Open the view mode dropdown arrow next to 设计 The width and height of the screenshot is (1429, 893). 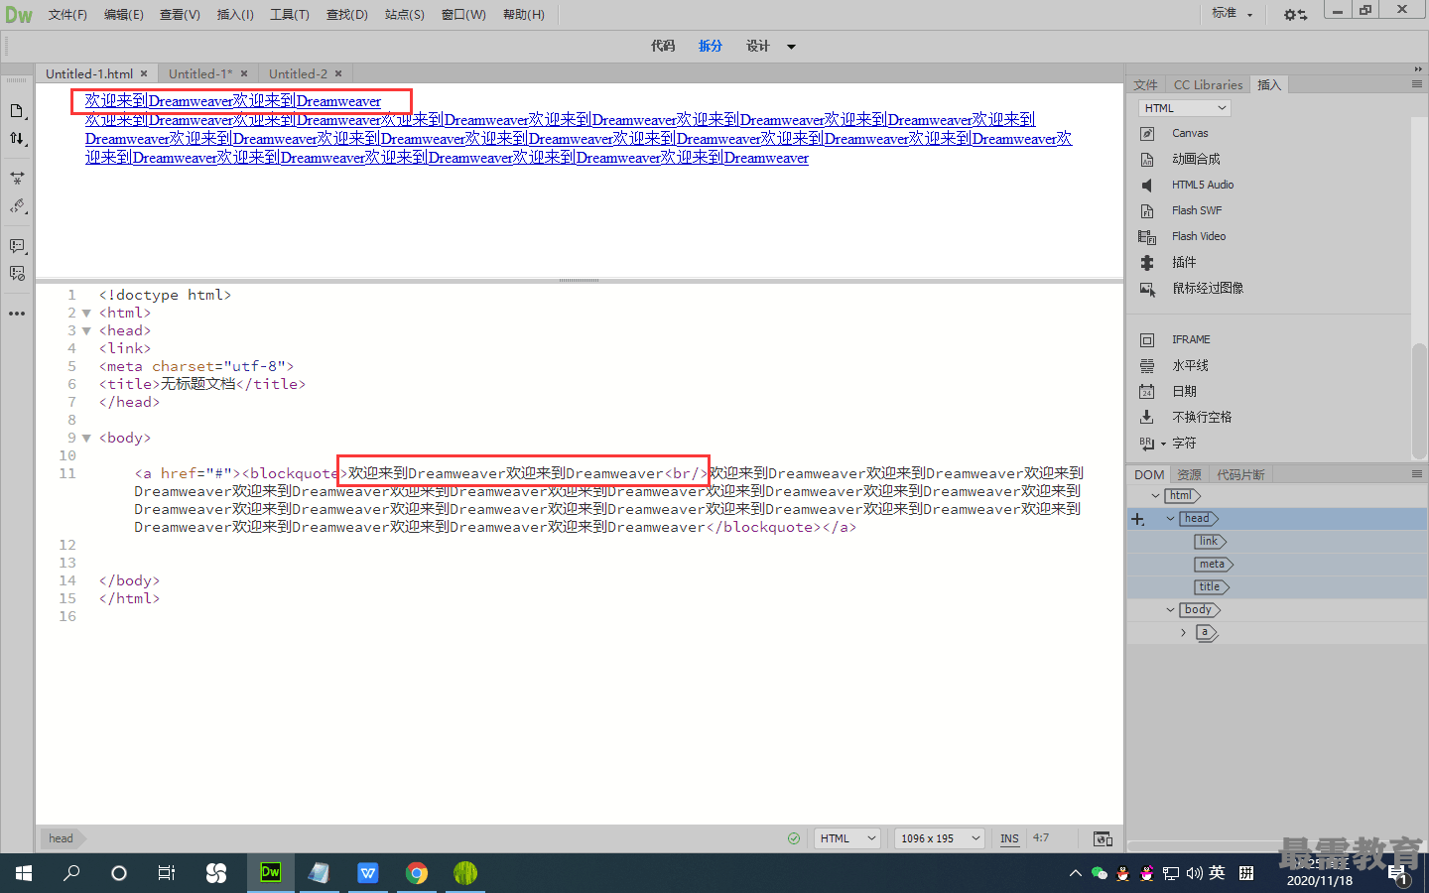coord(791,47)
